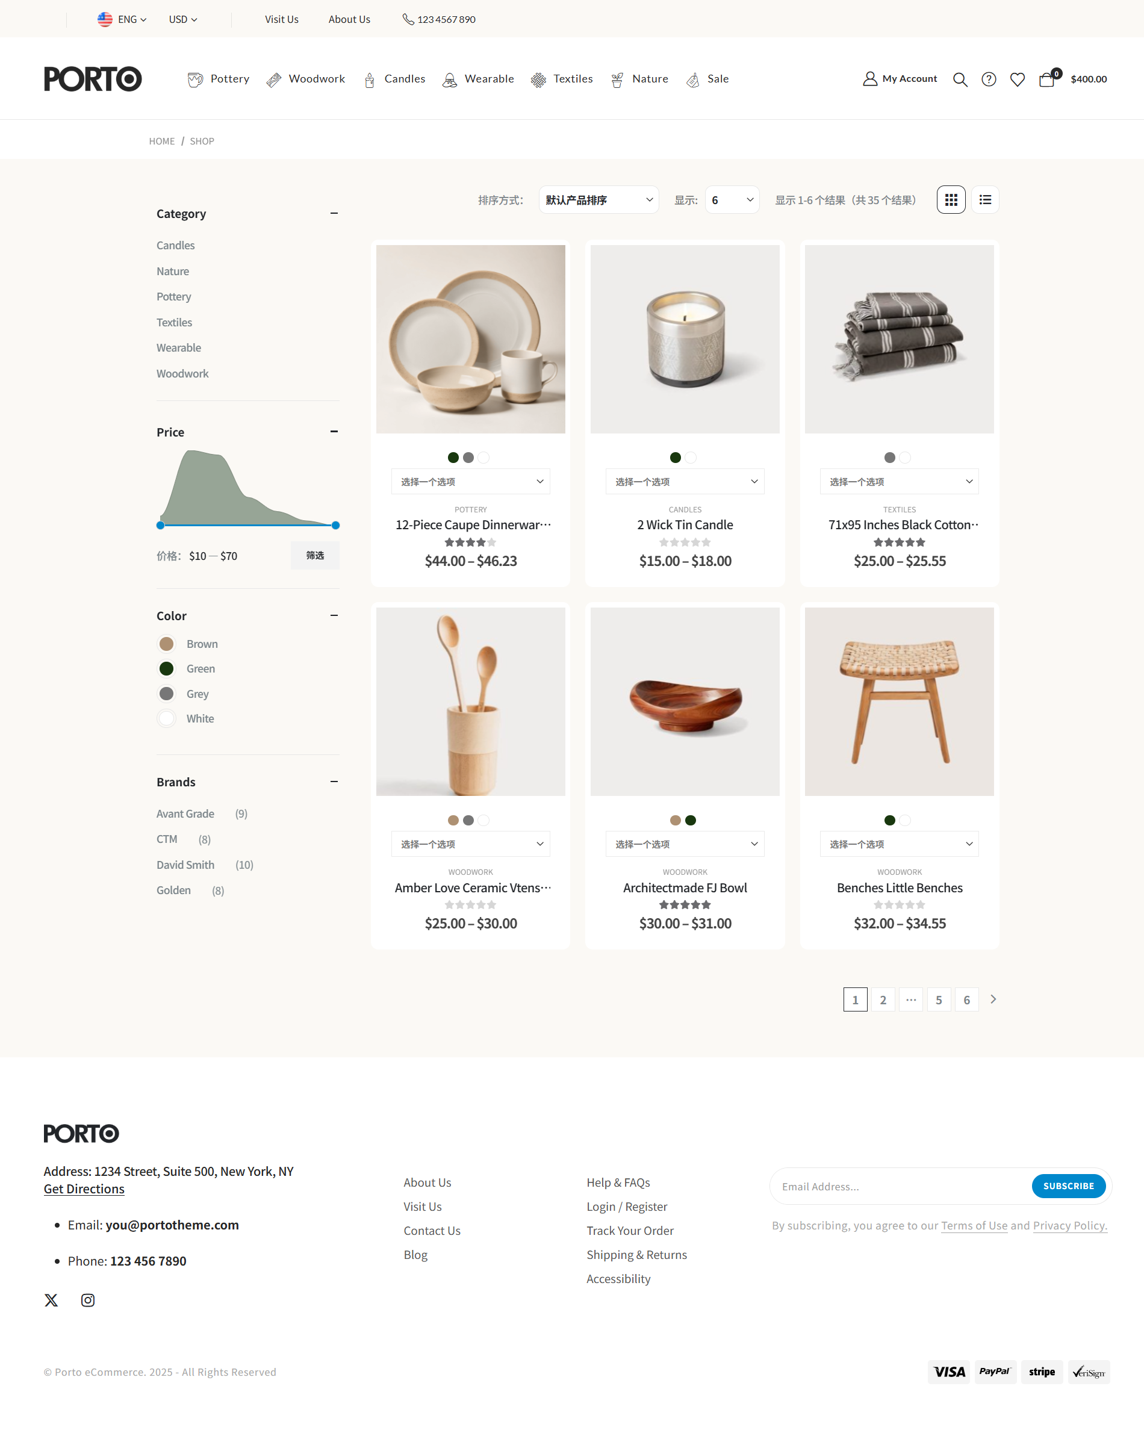Go to page 2 of results
This screenshot has height=1445, width=1144.
click(883, 999)
